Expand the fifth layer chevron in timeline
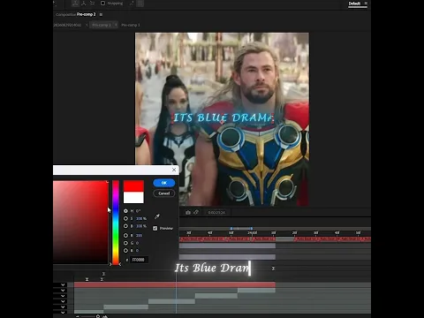424x318 pixels. coord(63,307)
